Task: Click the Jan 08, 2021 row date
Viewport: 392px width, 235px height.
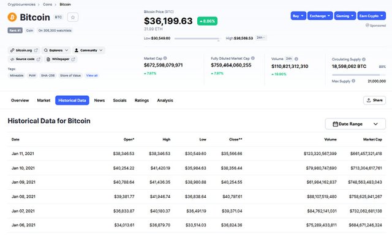Action: click(x=23, y=197)
